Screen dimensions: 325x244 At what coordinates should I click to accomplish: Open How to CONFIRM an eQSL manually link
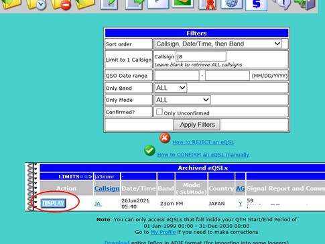203,155
